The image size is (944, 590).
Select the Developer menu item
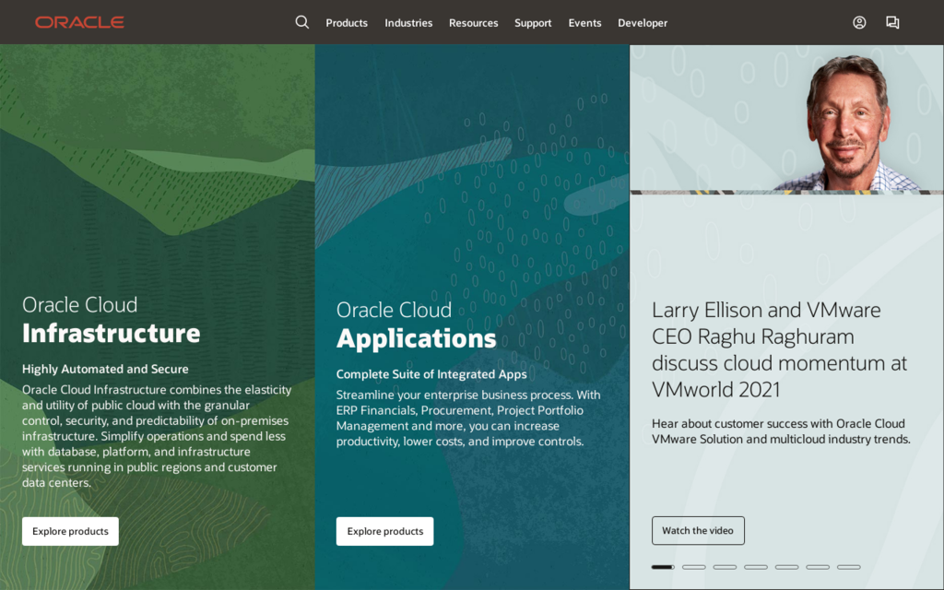click(643, 23)
